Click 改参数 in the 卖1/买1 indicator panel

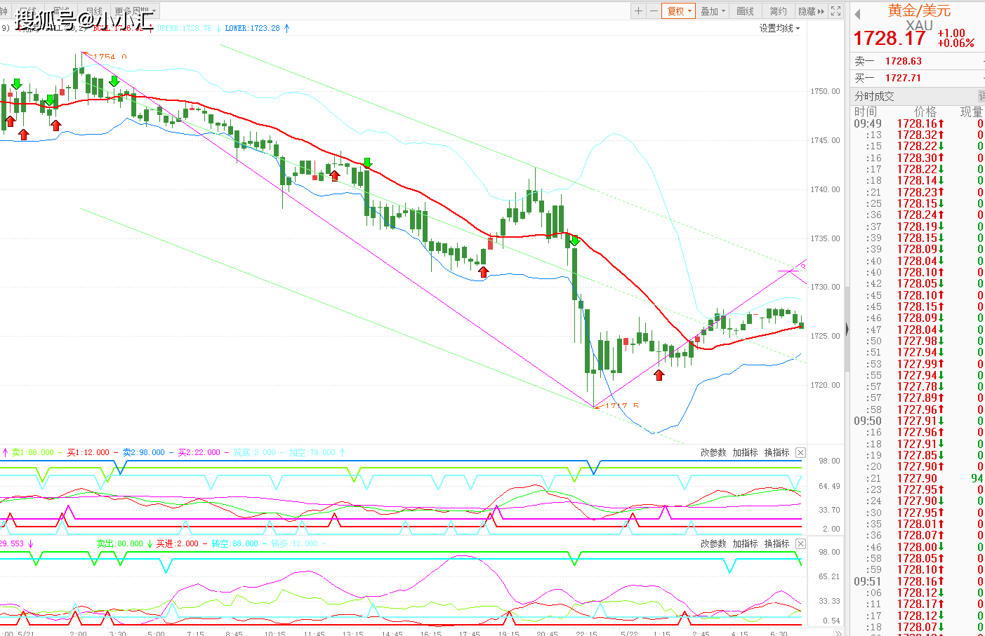pos(713,452)
